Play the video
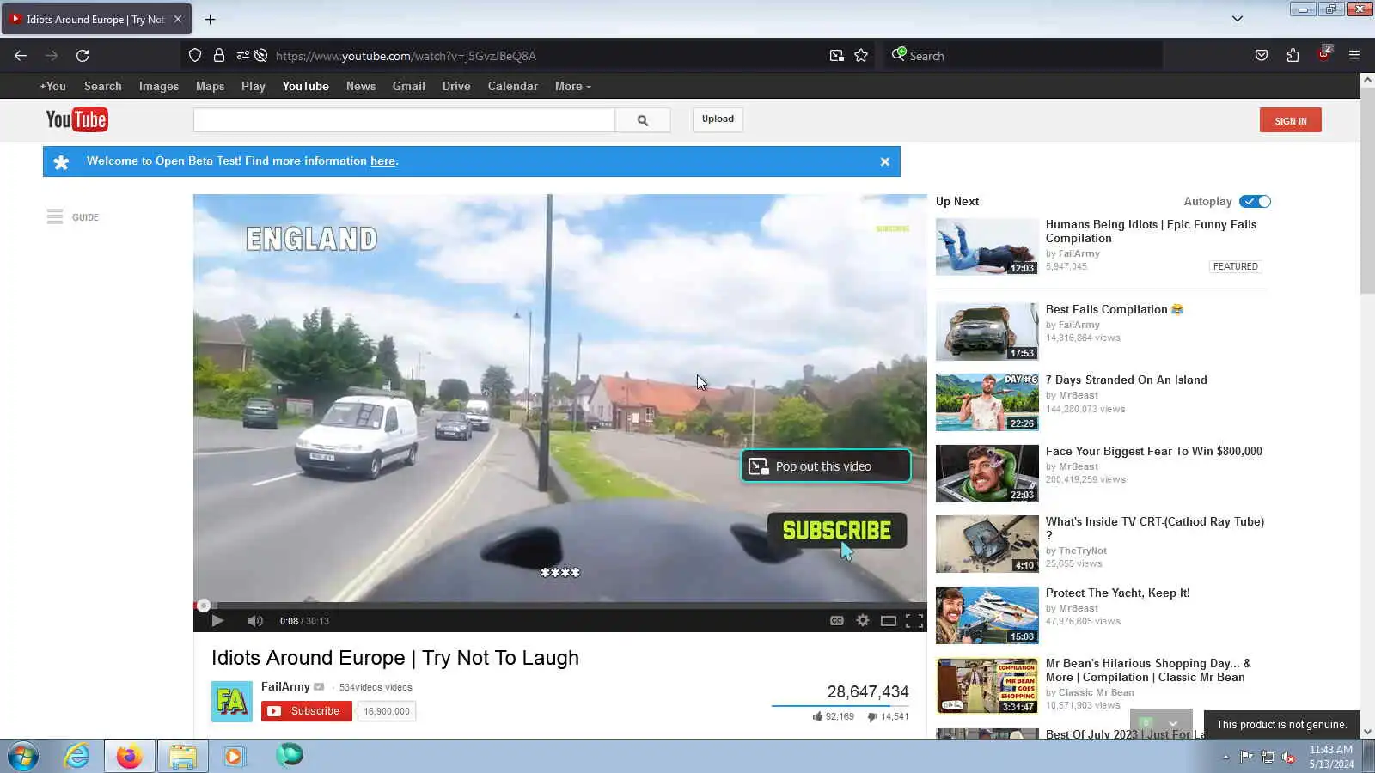The height and width of the screenshot is (773, 1375). pyautogui.click(x=217, y=621)
